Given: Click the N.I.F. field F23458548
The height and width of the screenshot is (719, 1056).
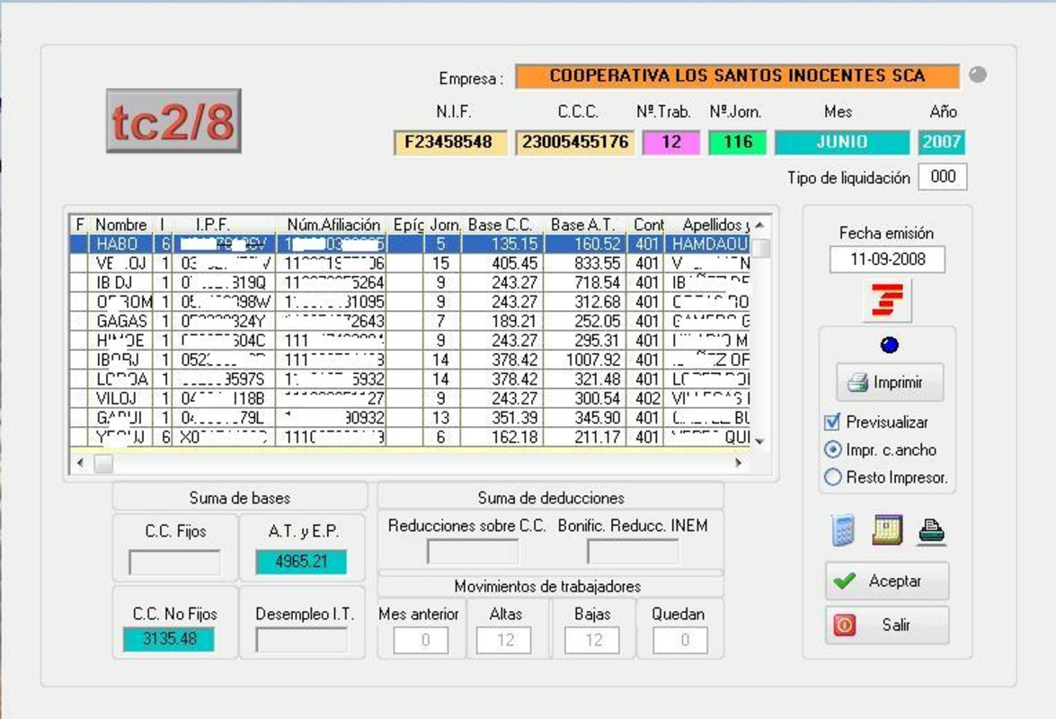Looking at the screenshot, I should click(450, 142).
